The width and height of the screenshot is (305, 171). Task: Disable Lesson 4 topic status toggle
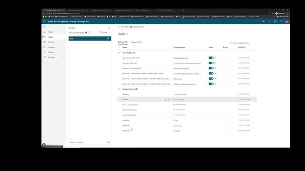[x=211, y=84]
